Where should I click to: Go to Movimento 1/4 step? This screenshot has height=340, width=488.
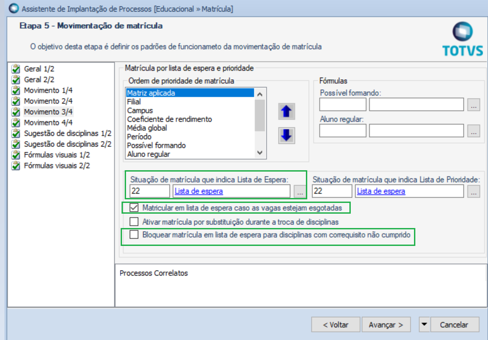[48, 90]
